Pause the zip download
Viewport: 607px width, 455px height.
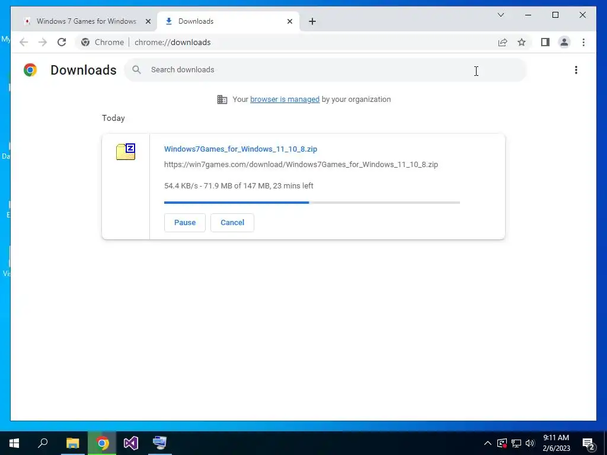185,223
